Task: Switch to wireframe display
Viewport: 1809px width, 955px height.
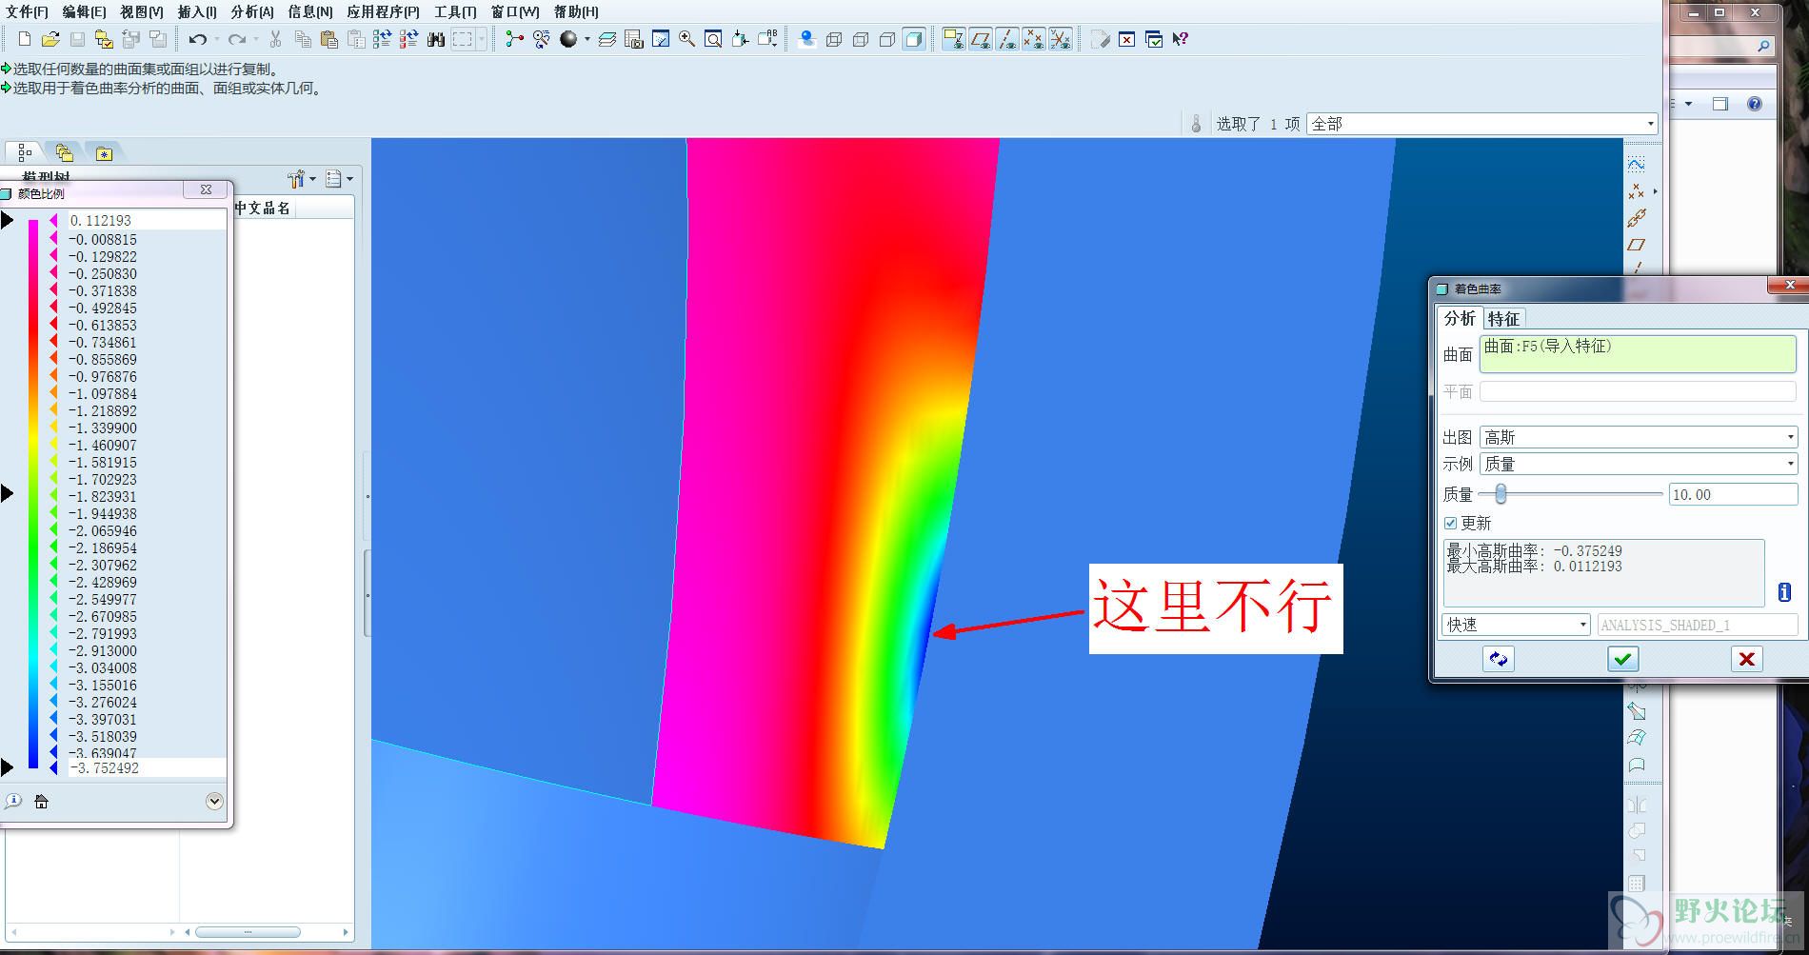Action: [834, 39]
